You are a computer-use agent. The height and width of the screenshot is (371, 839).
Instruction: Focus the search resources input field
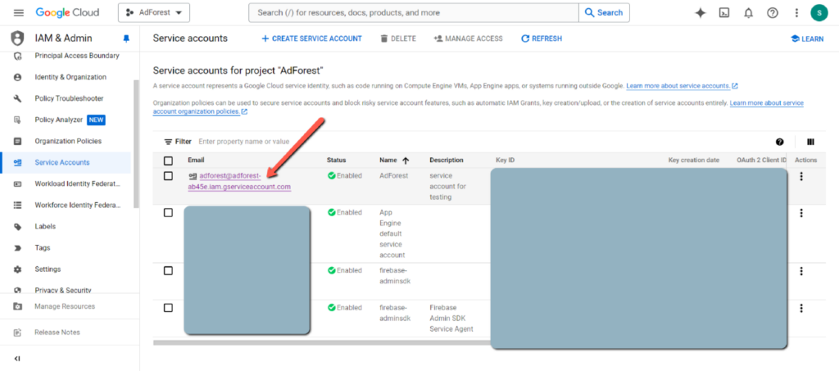(x=414, y=13)
